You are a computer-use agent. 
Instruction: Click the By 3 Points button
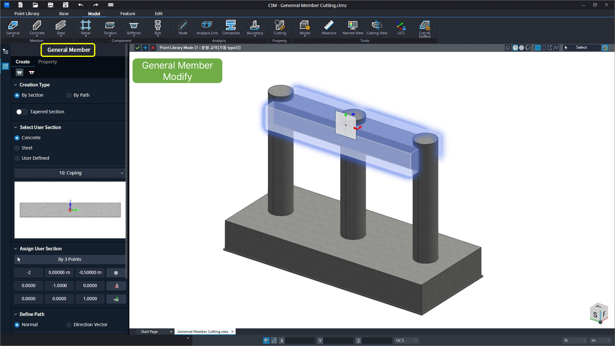[x=70, y=259]
